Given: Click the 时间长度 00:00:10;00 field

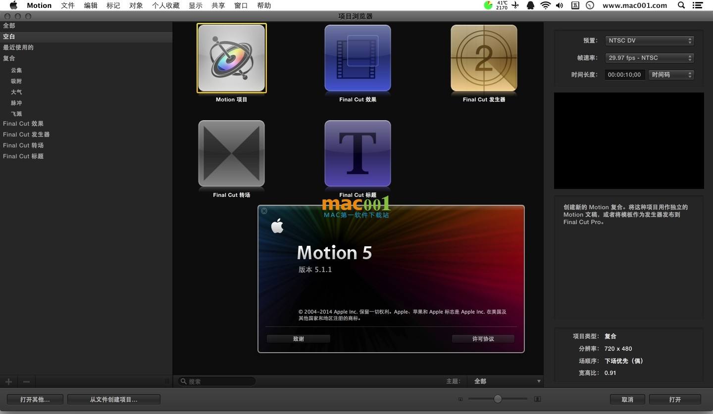Looking at the screenshot, I should coord(625,75).
